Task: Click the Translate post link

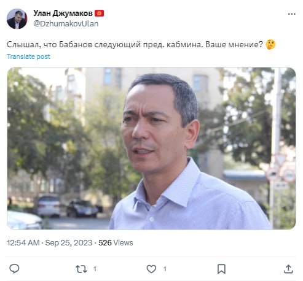Action: pyautogui.click(x=28, y=56)
